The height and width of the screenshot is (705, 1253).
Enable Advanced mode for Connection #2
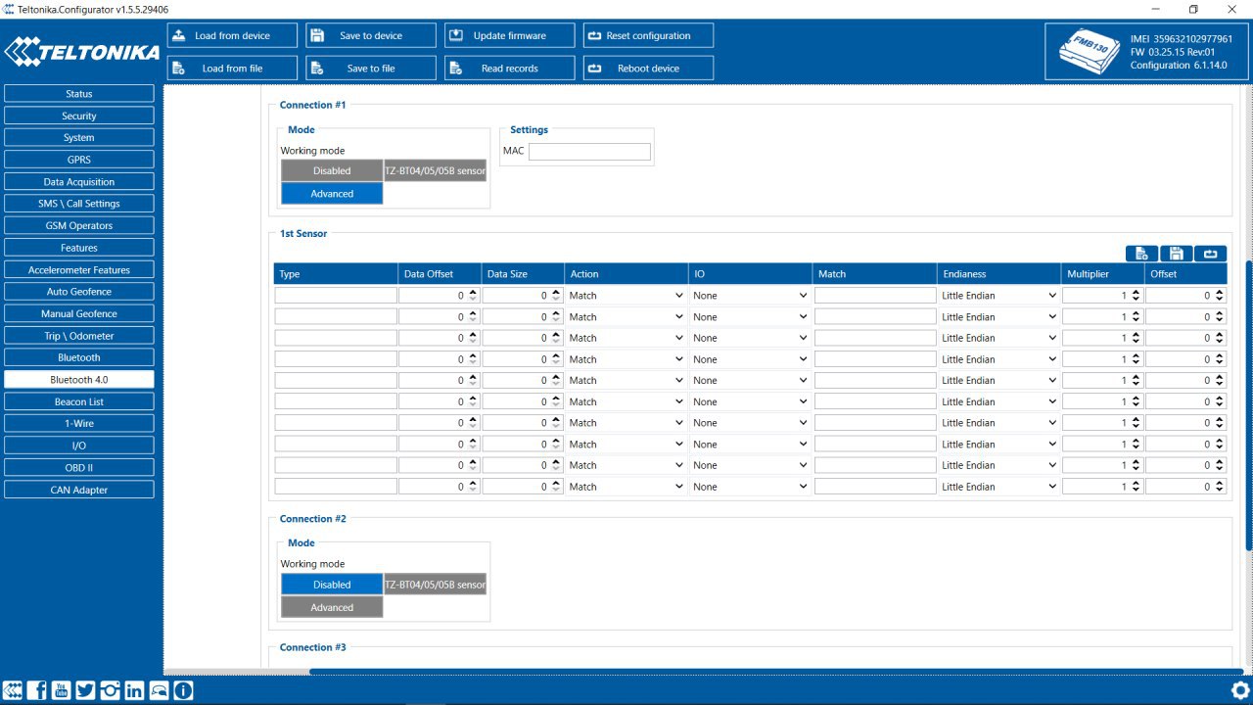(332, 608)
